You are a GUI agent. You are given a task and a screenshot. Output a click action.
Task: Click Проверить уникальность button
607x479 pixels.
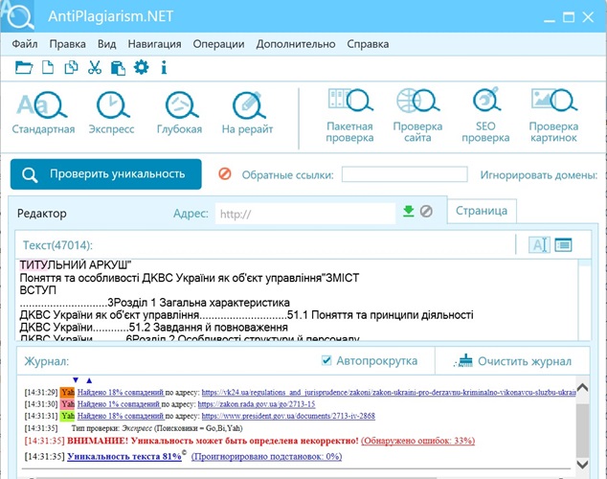106,174
